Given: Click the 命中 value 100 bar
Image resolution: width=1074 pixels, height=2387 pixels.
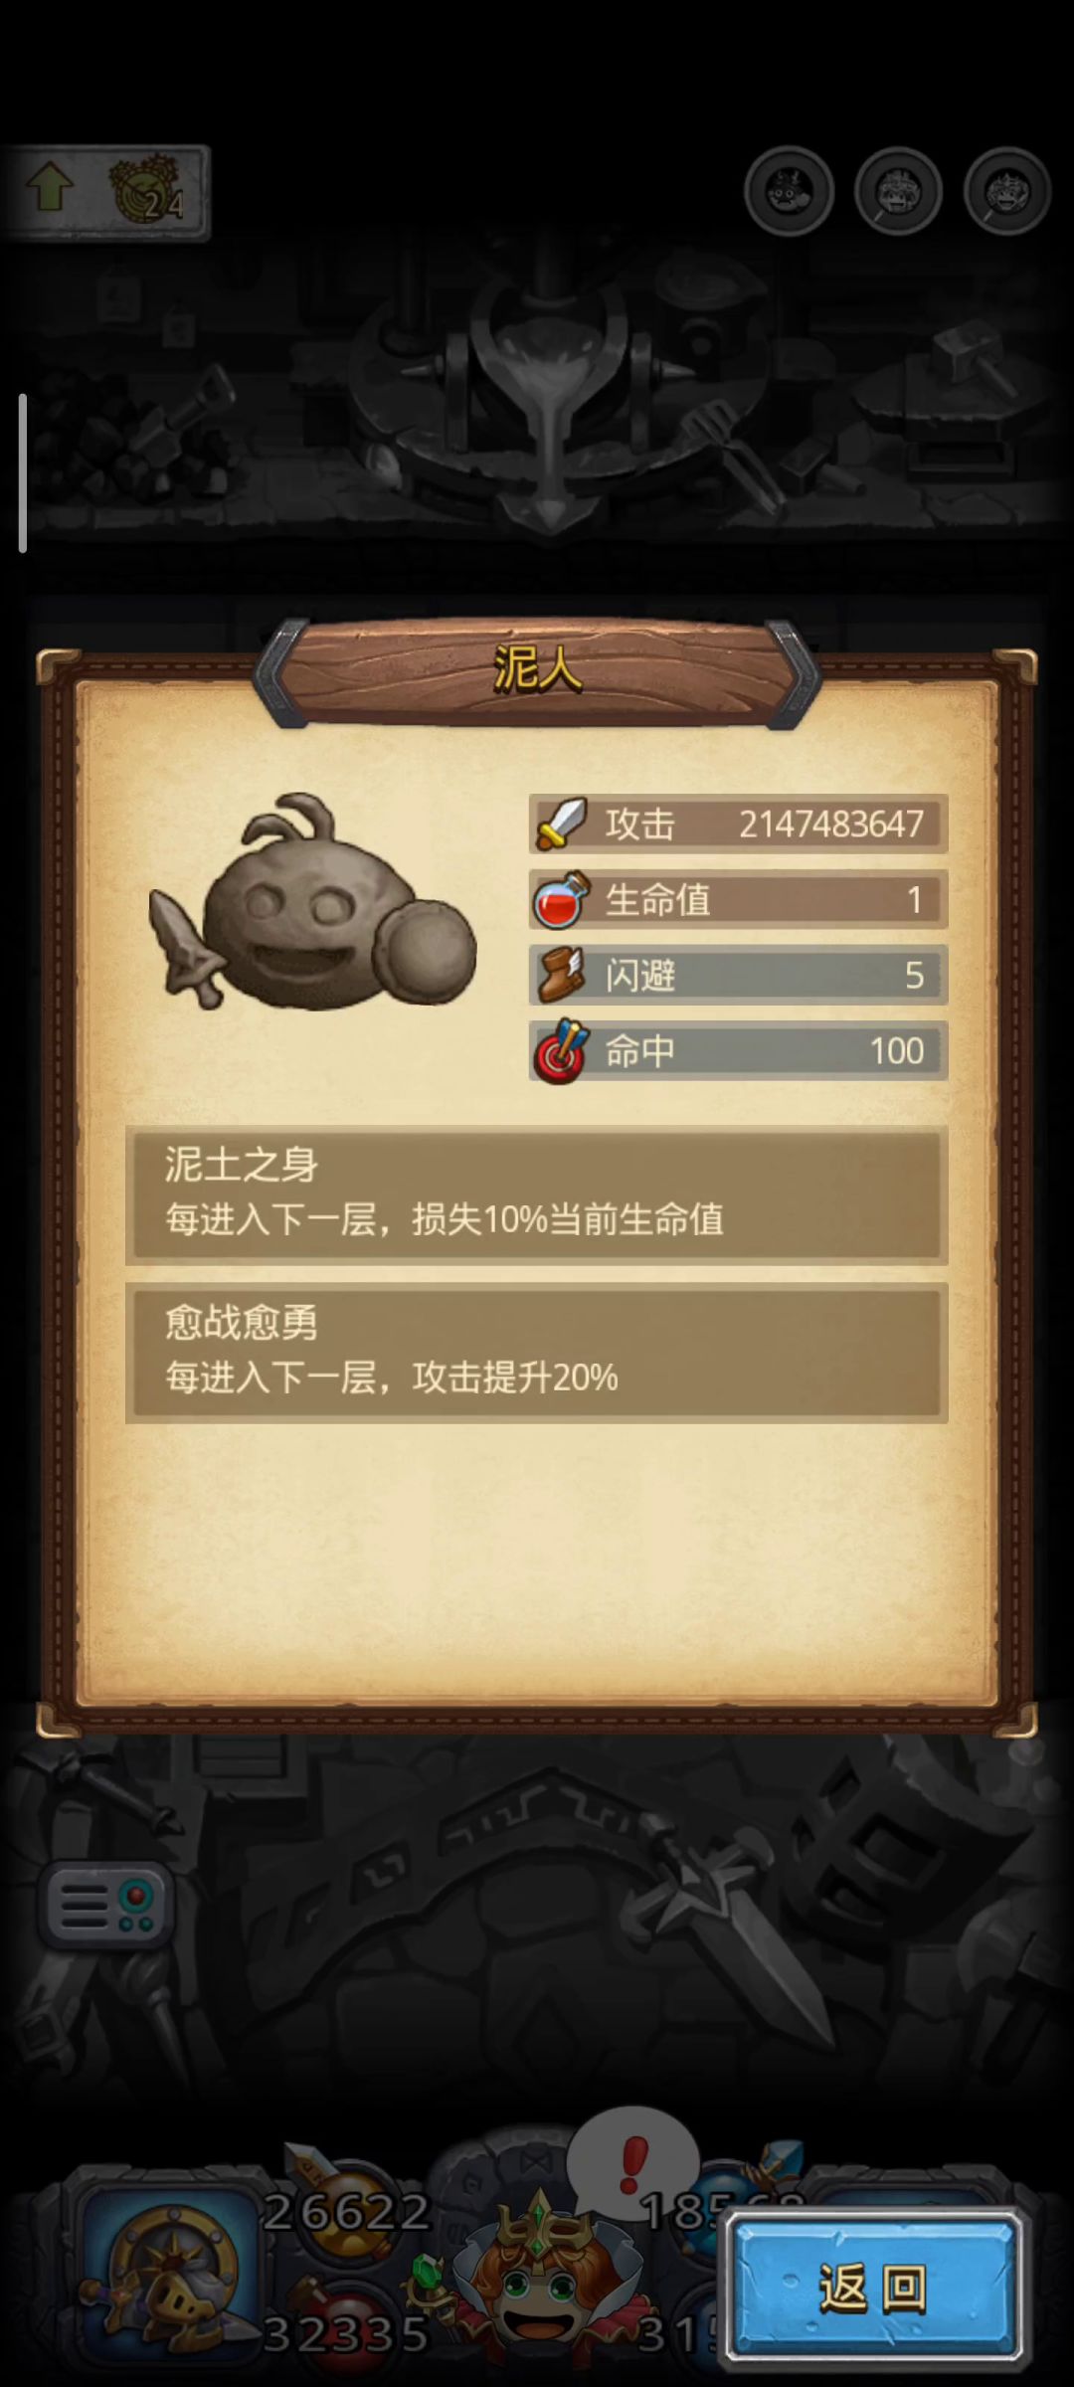Looking at the screenshot, I should [x=738, y=1051].
